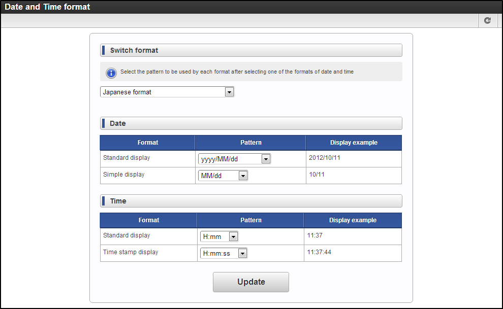Click the Pattern header in Date table

(251, 143)
